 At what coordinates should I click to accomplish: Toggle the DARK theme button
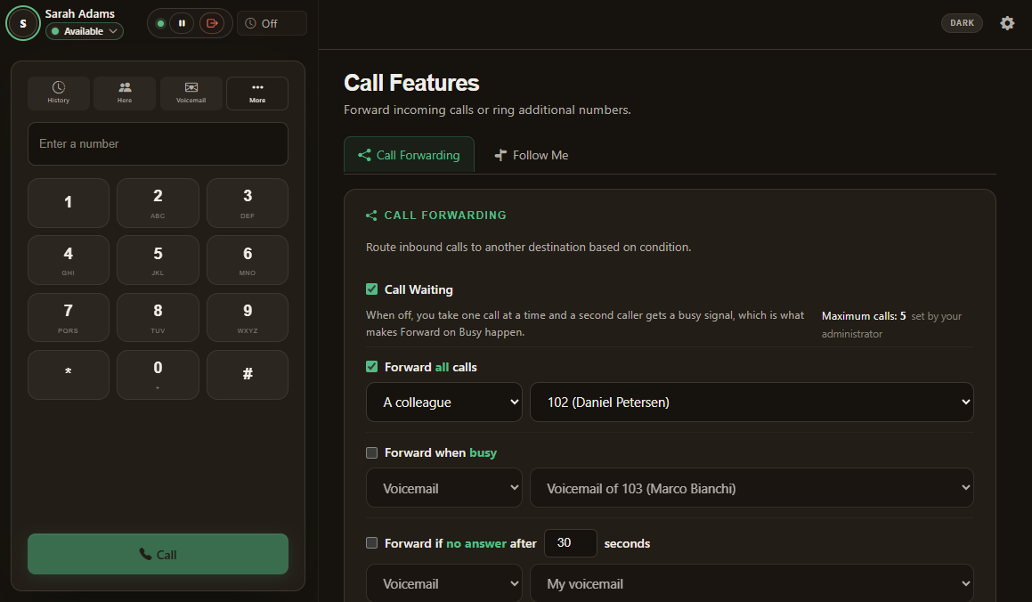click(x=962, y=23)
